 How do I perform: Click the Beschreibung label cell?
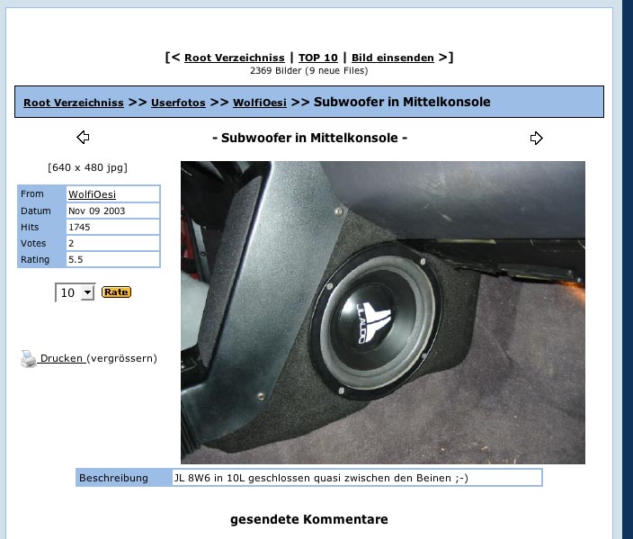click(x=124, y=478)
